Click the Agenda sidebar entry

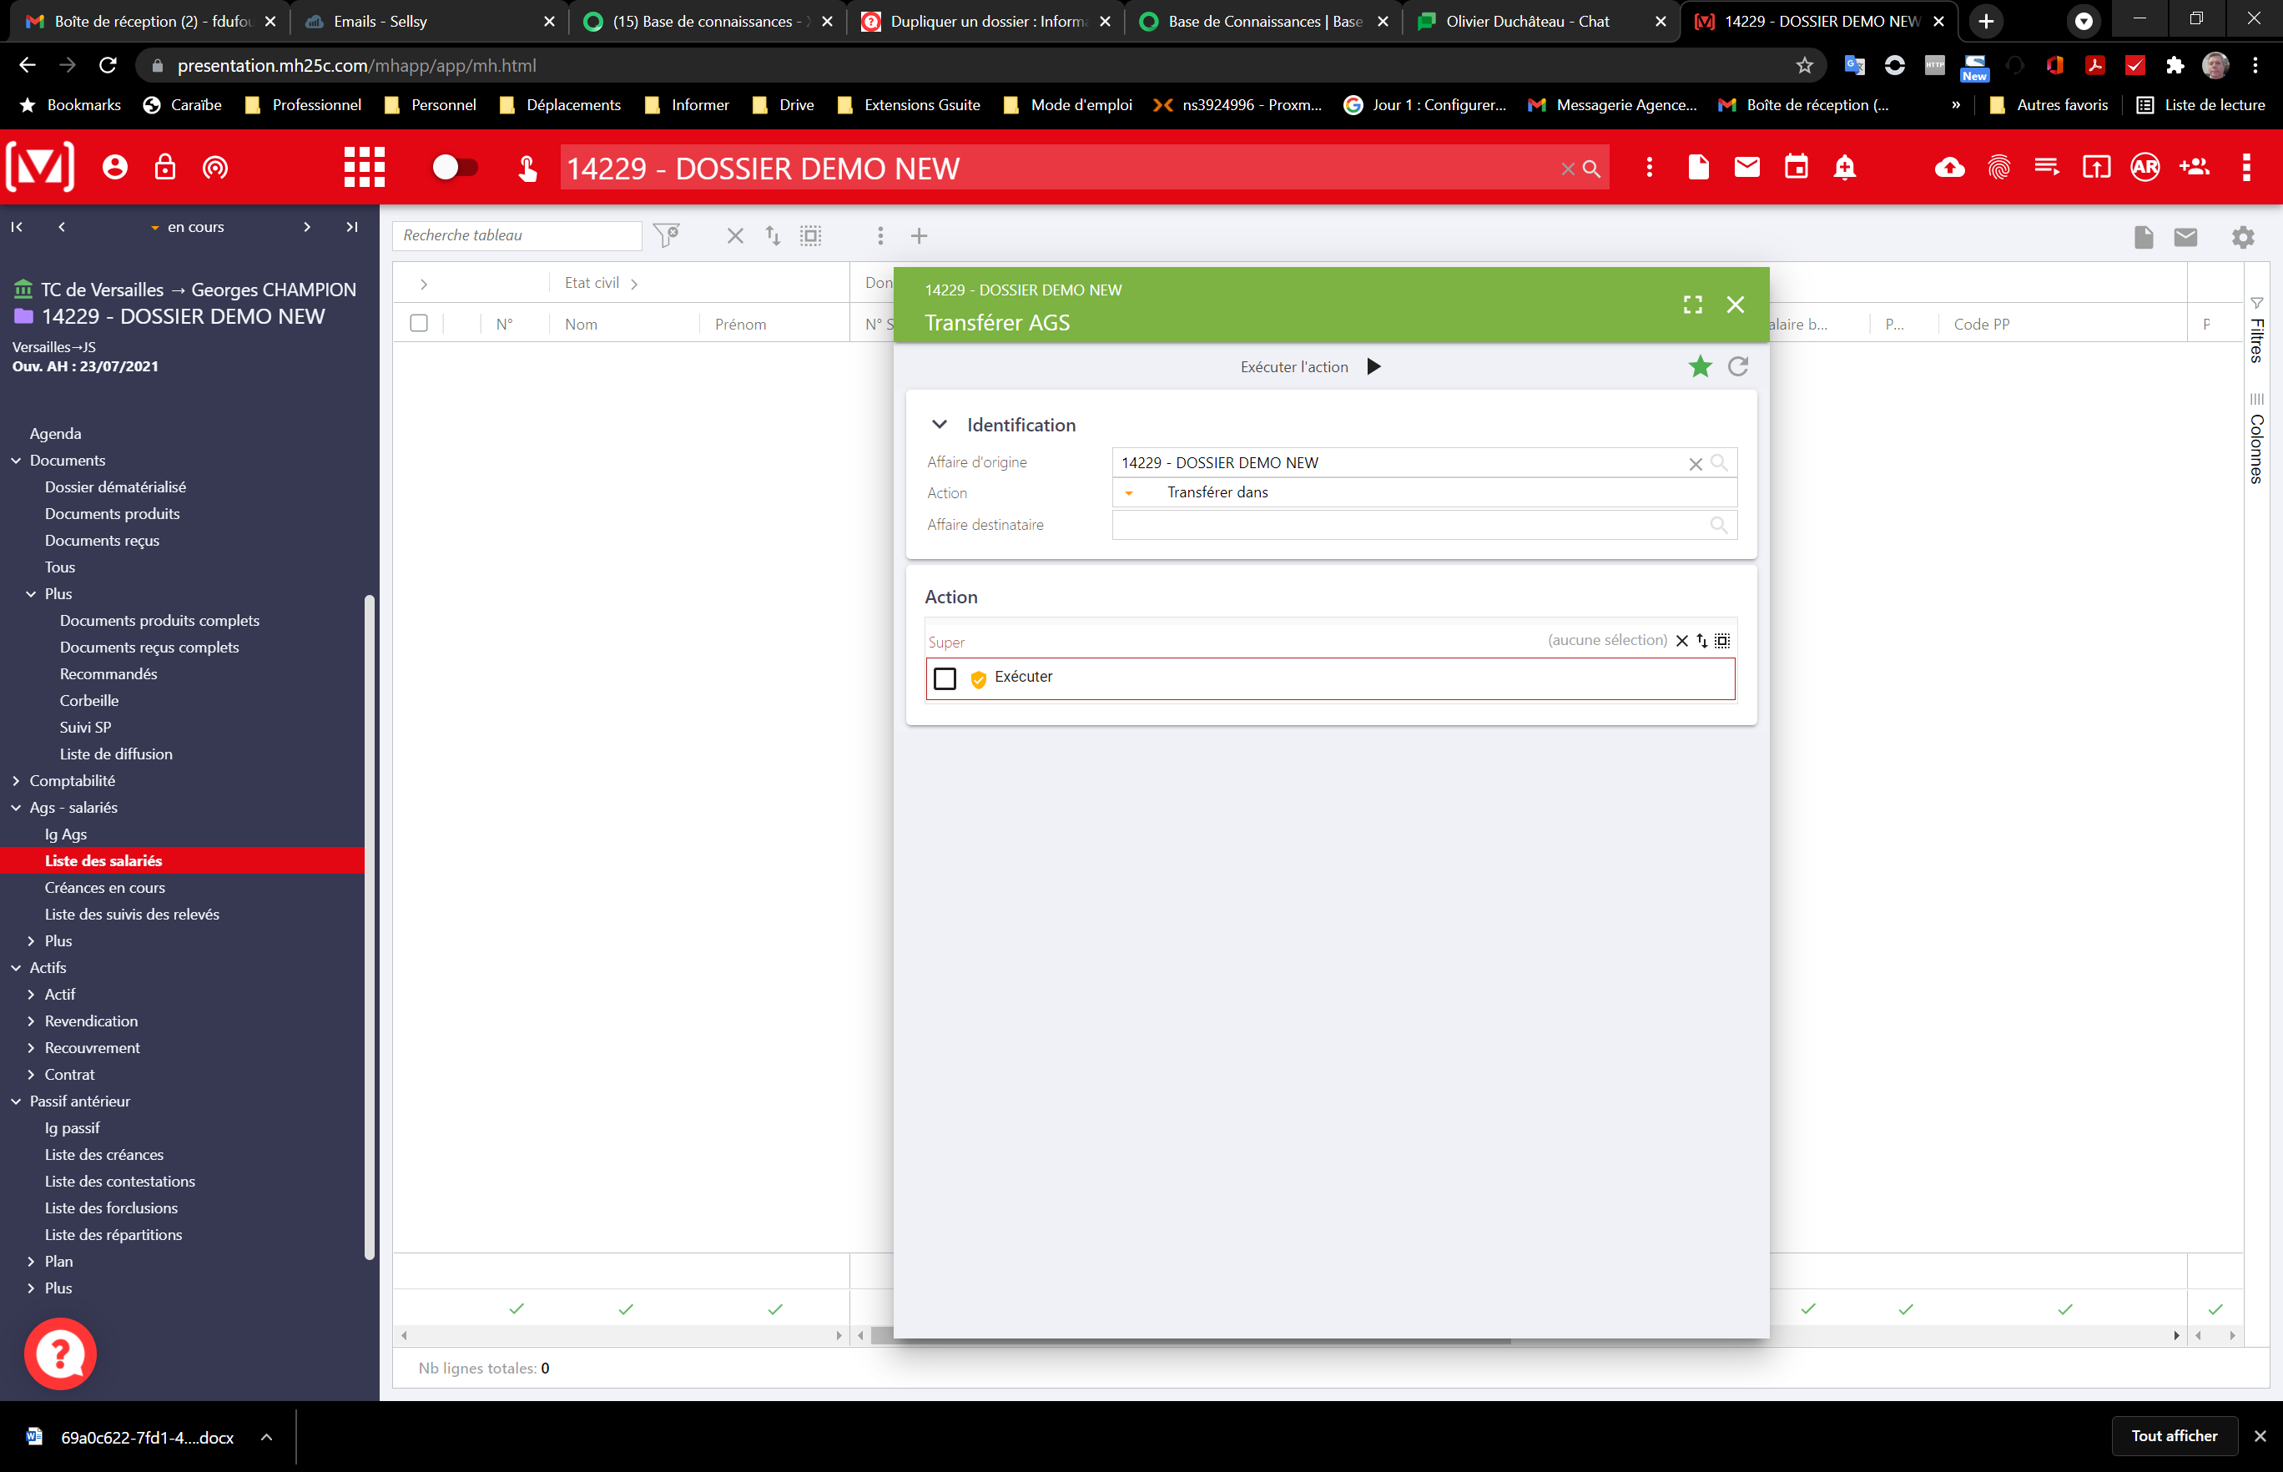click(55, 434)
